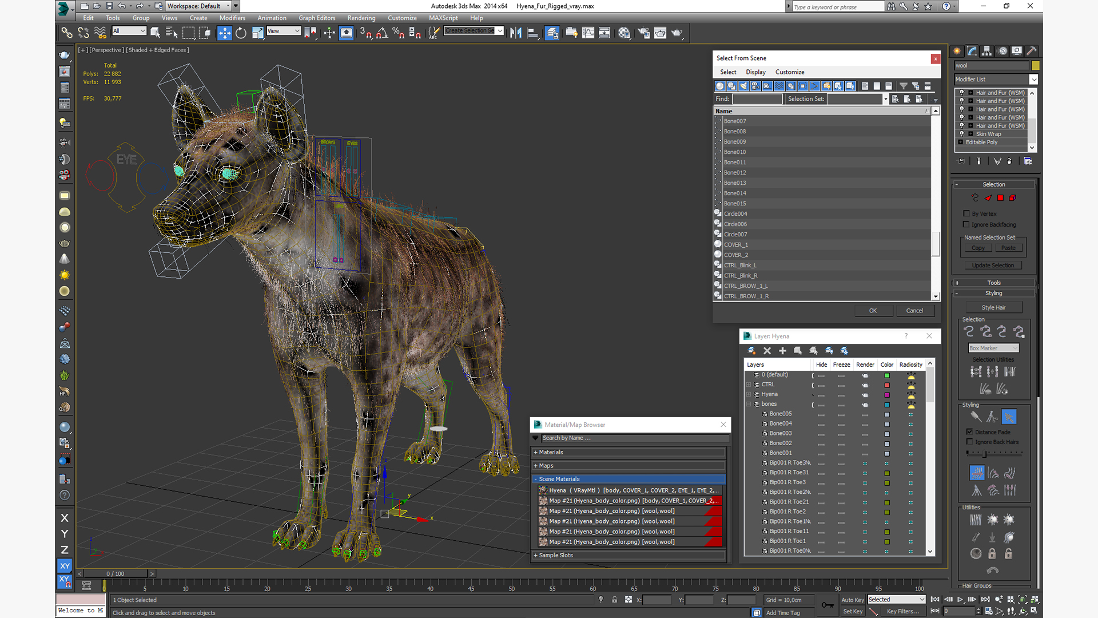Click the Update Selection button
Viewport: 1098px width, 618px height.
pyautogui.click(x=993, y=266)
